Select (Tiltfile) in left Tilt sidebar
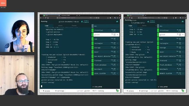This screenshot has width=189, height=106. click(106, 30)
